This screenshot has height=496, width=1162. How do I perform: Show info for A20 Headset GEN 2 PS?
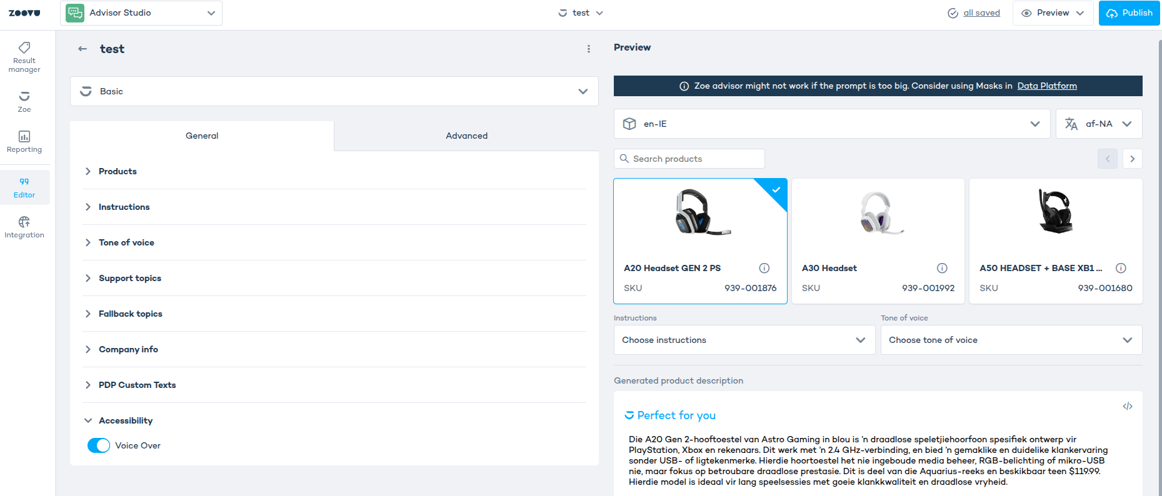764,268
